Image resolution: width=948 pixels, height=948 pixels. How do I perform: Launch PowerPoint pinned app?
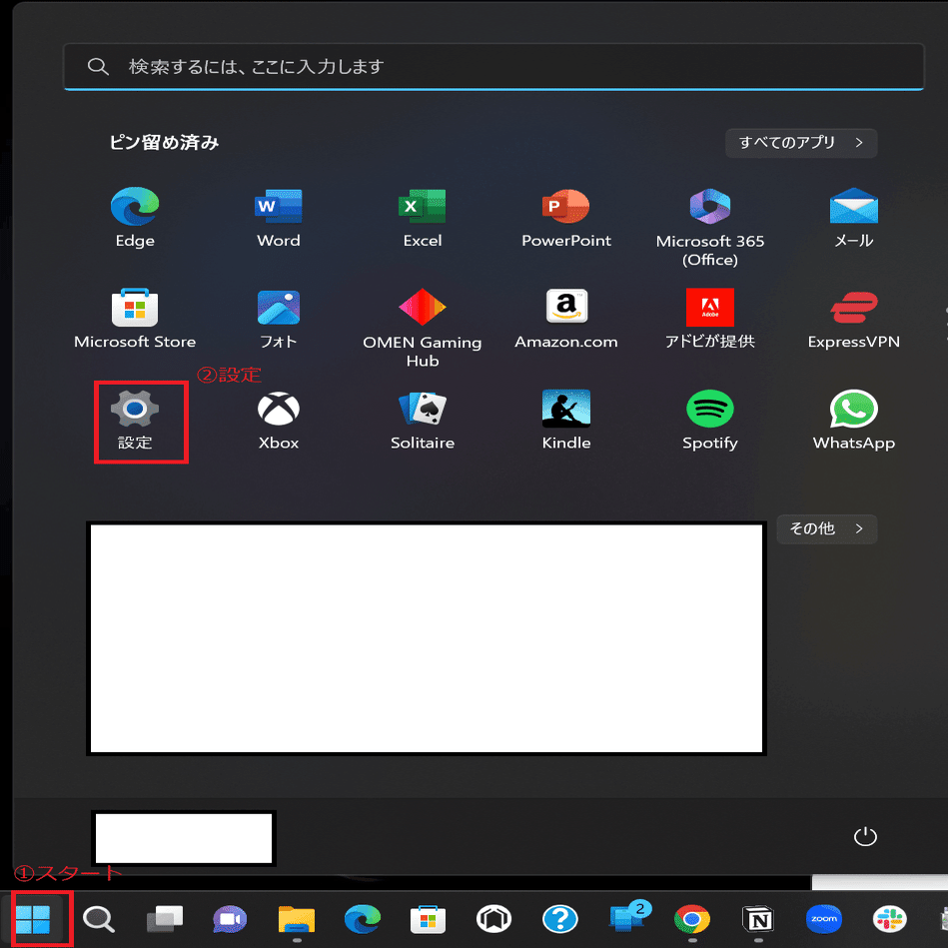pyautogui.click(x=565, y=217)
